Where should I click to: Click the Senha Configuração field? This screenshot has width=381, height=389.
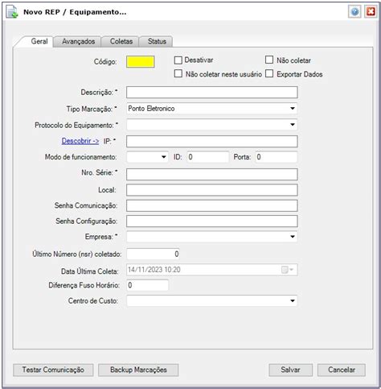(x=212, y=221)
